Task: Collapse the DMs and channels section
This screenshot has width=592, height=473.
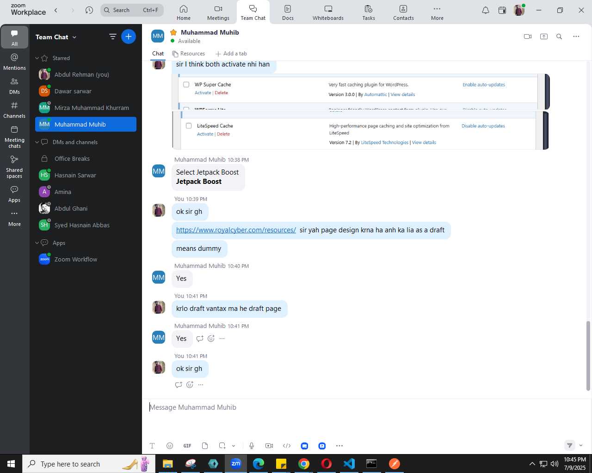Action: 37,142
